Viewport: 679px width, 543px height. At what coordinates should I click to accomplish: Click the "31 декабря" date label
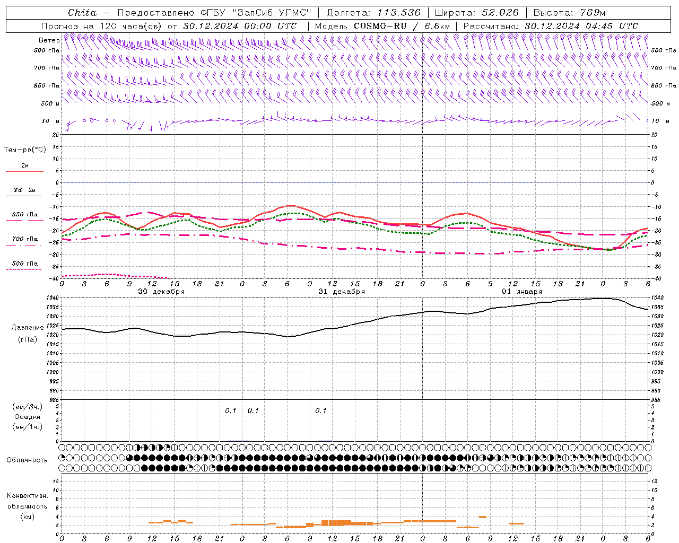[342, 292]
